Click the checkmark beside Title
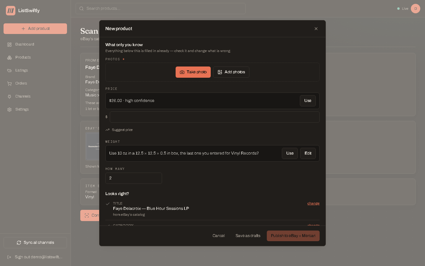This screenshot has width=425, height=266. click(108, 204)
